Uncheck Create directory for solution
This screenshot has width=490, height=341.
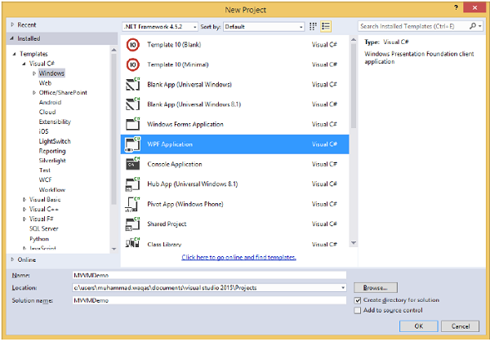point(358,299)
